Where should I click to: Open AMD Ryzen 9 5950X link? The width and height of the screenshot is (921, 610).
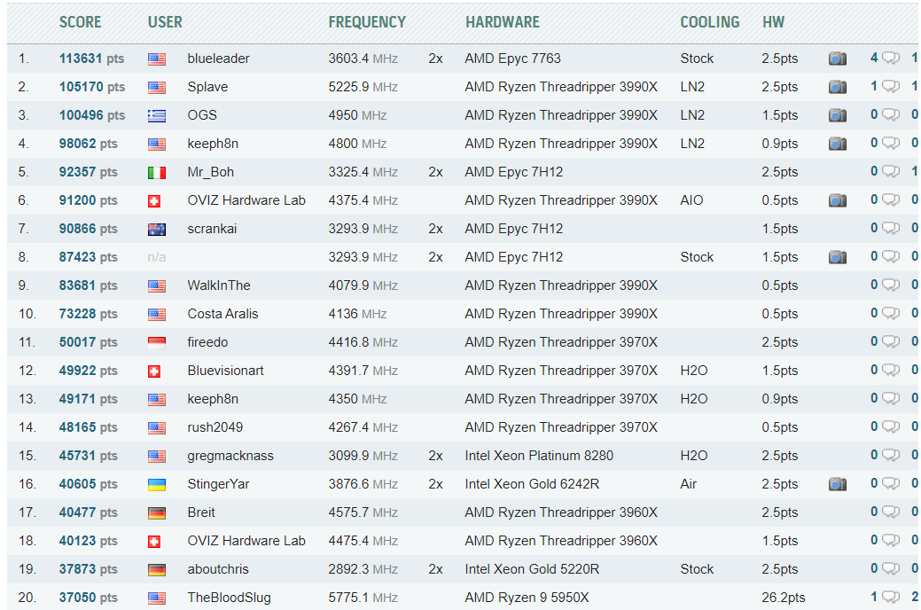click(x=527, y=598)
